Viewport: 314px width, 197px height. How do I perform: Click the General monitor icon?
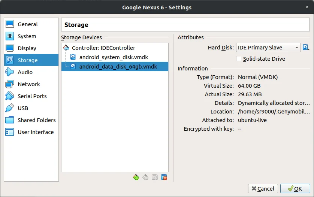[x=10, y=24]
